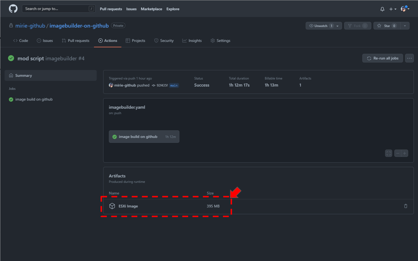Click the Total duration 1h 12m 17s value
The image size is (418, 261).
coord(239,85)
